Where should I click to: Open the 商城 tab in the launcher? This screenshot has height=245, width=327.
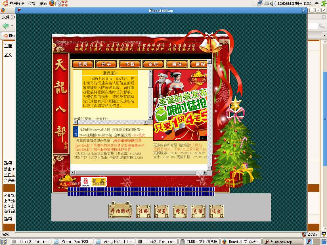click(x=177, y=64)
